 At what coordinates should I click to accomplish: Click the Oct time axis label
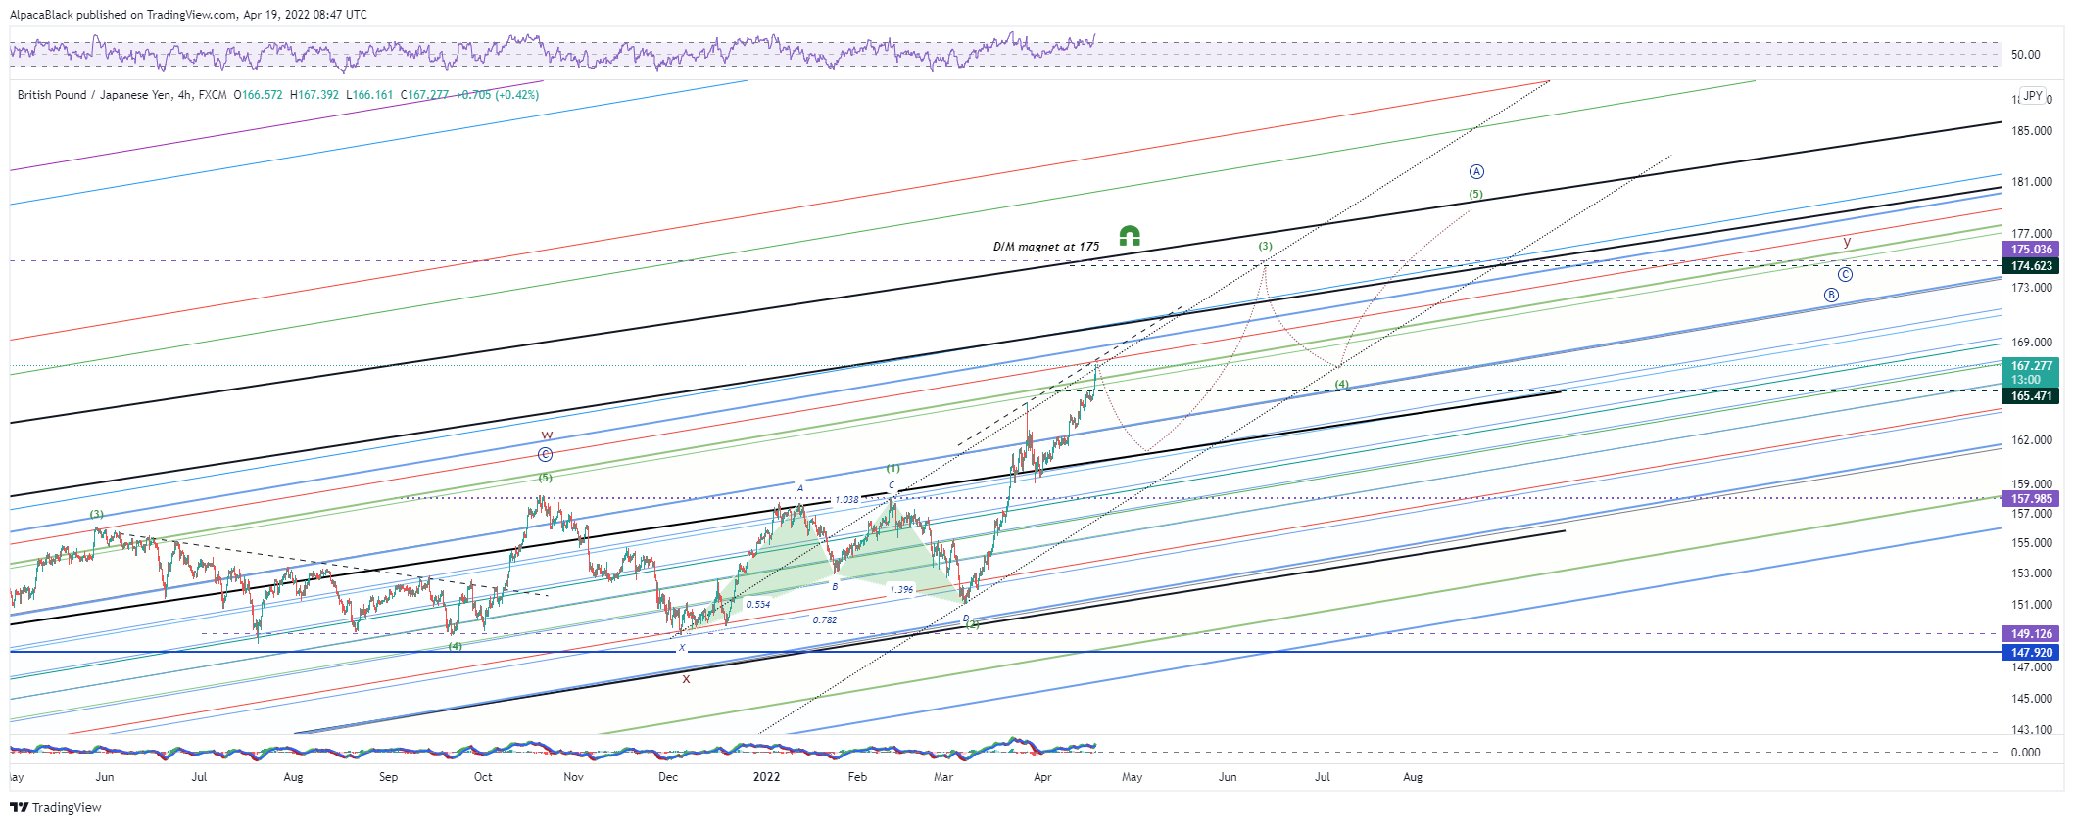483,777
